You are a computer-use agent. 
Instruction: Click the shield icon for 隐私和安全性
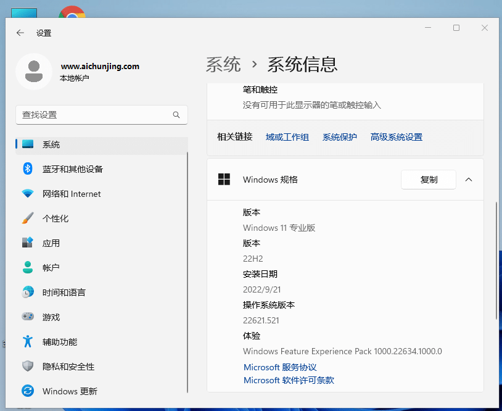coord(28,366)
